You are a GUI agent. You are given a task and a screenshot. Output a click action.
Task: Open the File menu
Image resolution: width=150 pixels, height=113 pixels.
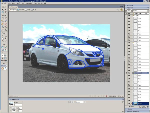coord(2,3)
